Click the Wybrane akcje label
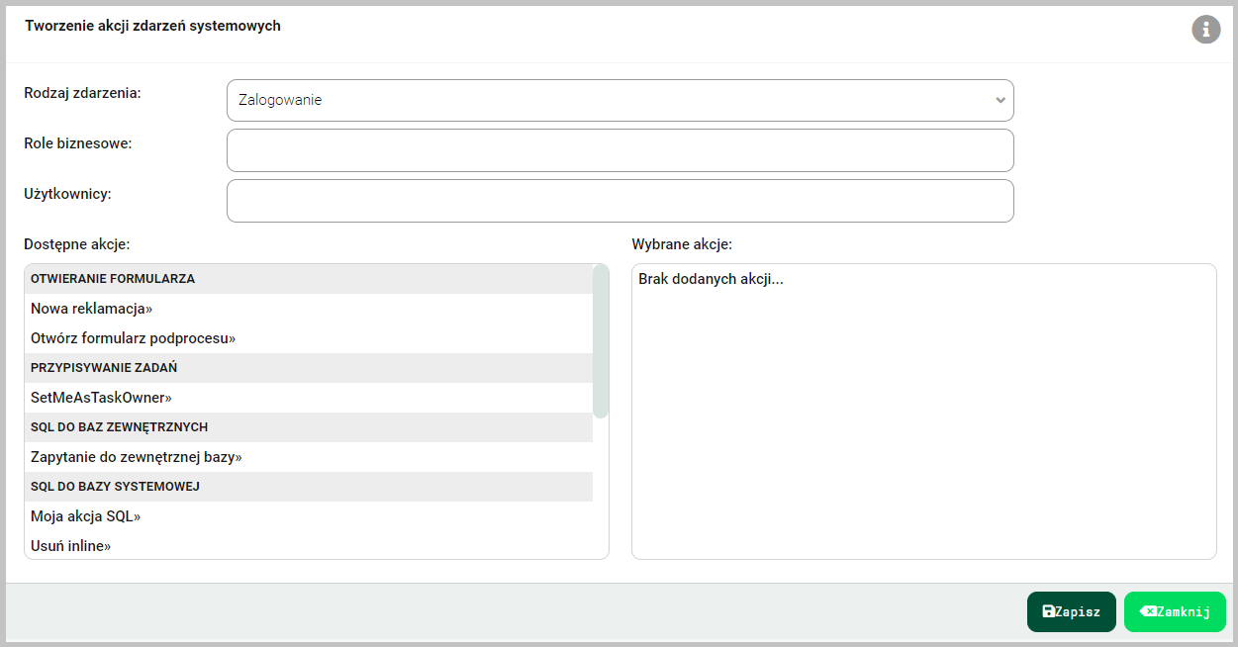 click(682, 244)
